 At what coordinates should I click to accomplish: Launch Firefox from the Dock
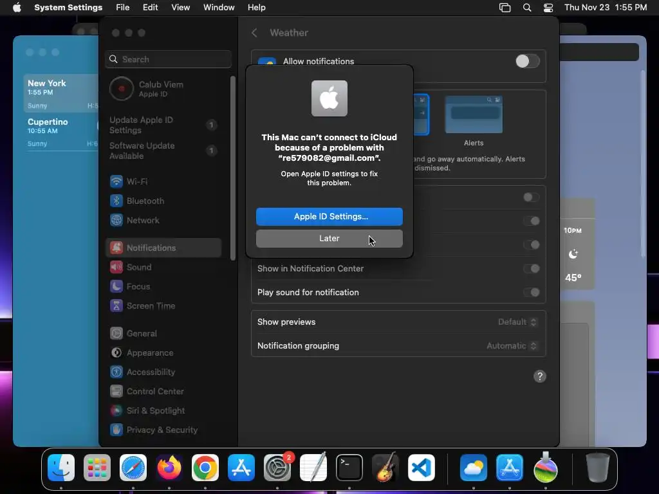click(169, 468)
